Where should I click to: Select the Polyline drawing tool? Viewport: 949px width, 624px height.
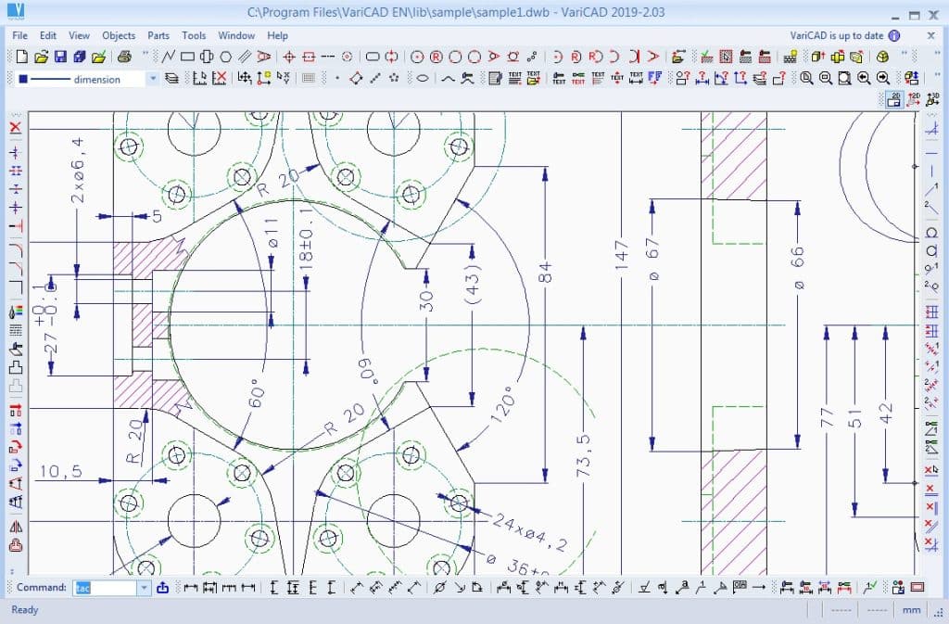coord(169,57)
